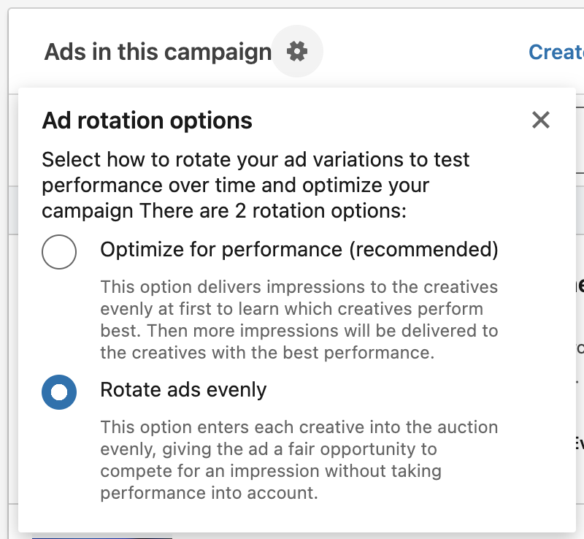The height and width of the screenshot is (539, 584).
Task: Click the Rotate evenly description about the auction
Action: click(299, 460)
